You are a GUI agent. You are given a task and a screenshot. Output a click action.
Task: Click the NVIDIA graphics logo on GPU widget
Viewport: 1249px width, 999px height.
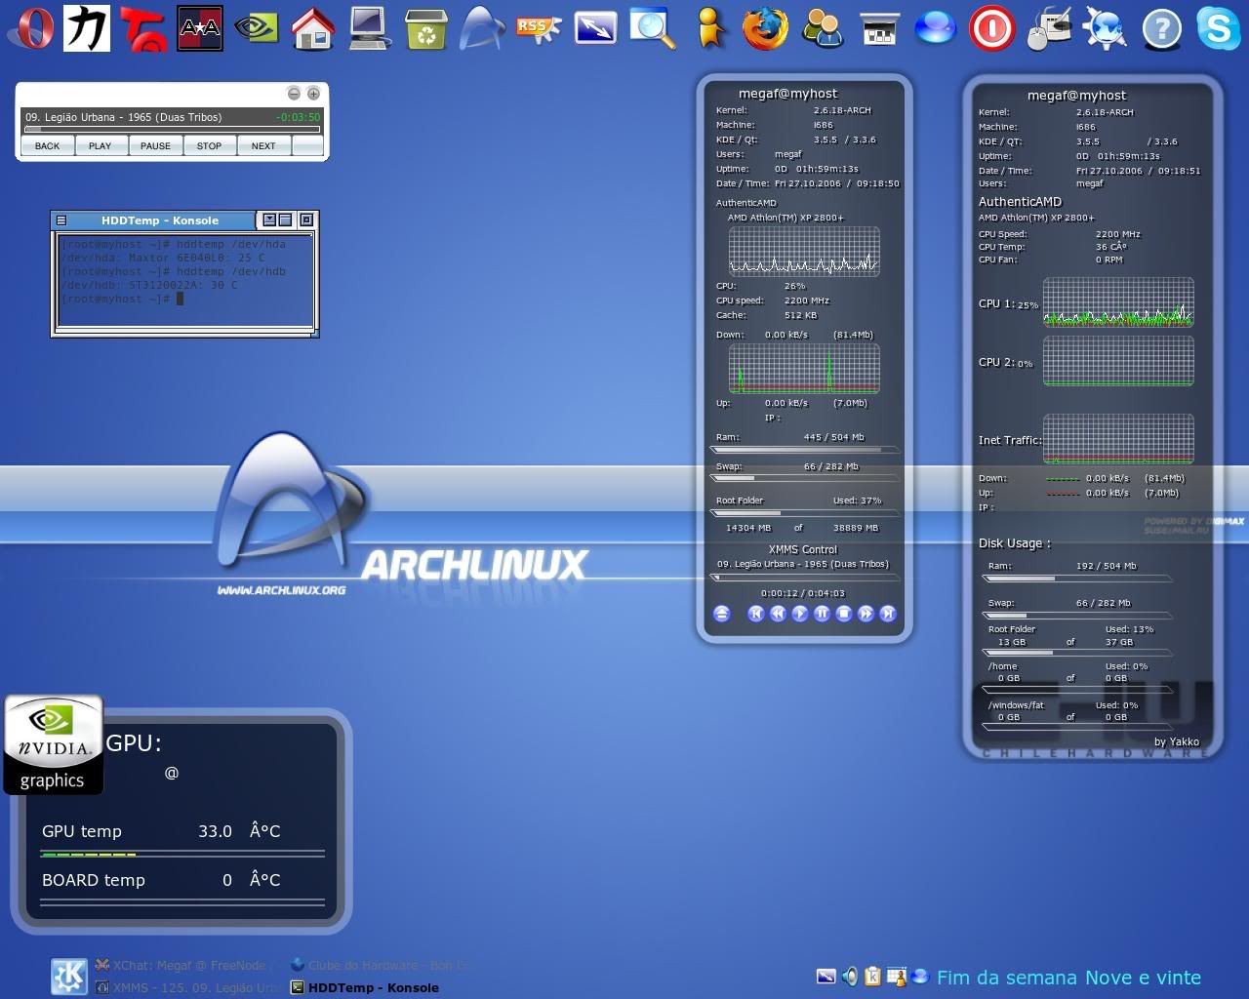tap(53, 744)
